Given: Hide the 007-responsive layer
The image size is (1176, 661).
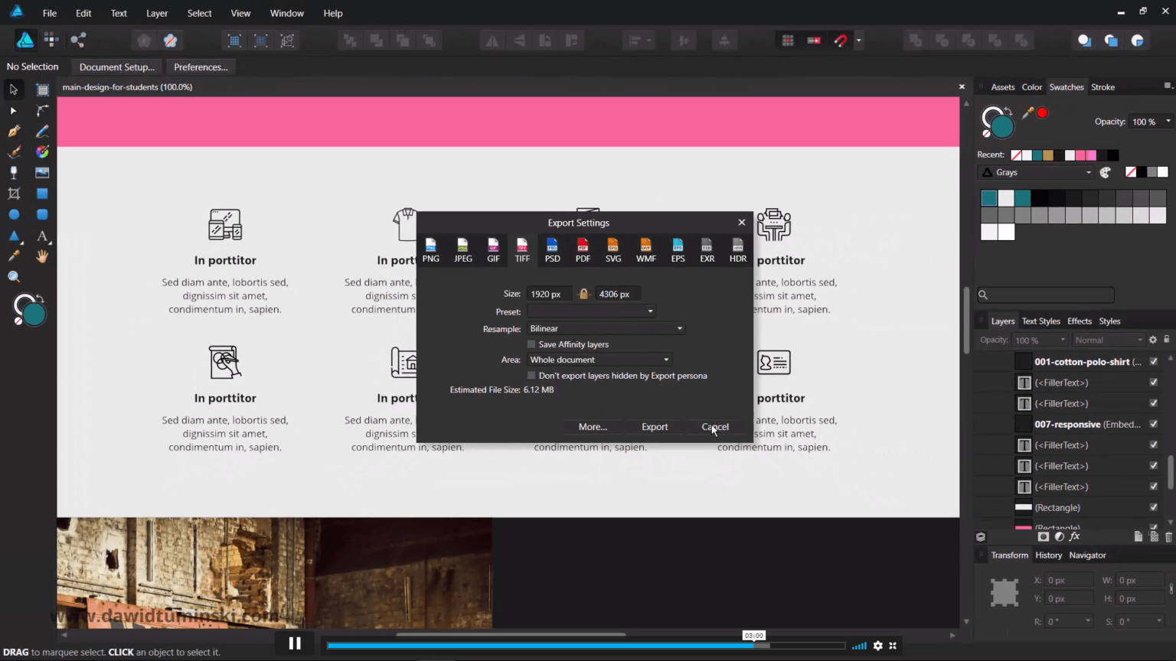Looking at the screenshot, I should tap(1154, 425).
